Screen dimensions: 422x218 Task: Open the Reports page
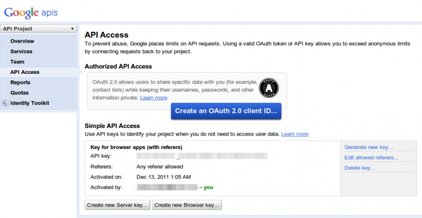click(x=20, y=82)
